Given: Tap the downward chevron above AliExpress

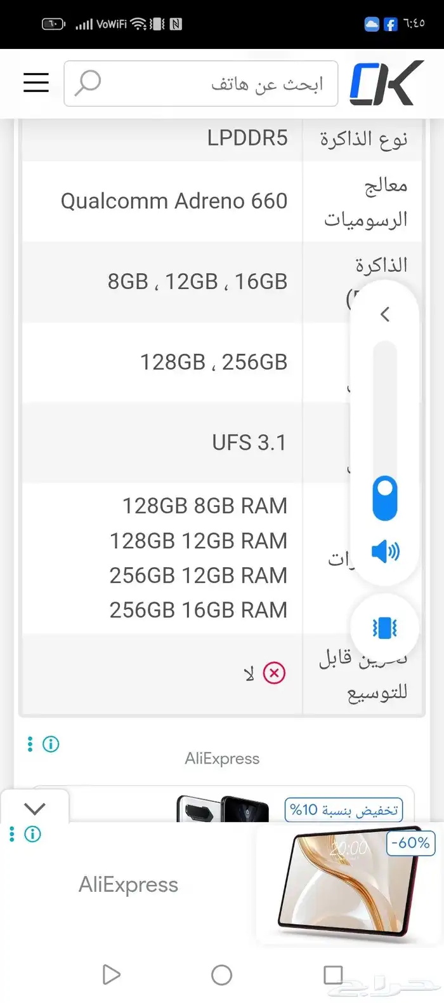Looking at the screenshot, I should click(x=35, y=807).
